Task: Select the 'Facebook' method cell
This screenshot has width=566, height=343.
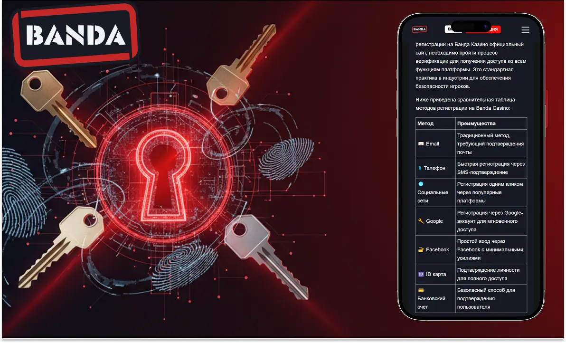Action: pos(435,249)
